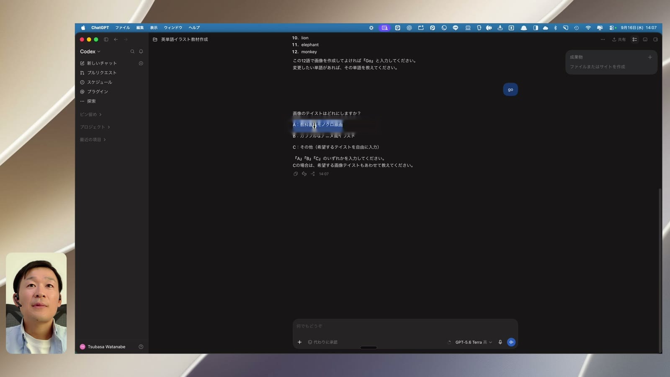Click the microphone dictation icon
670x377 pixels.
(x=500, y=342)
